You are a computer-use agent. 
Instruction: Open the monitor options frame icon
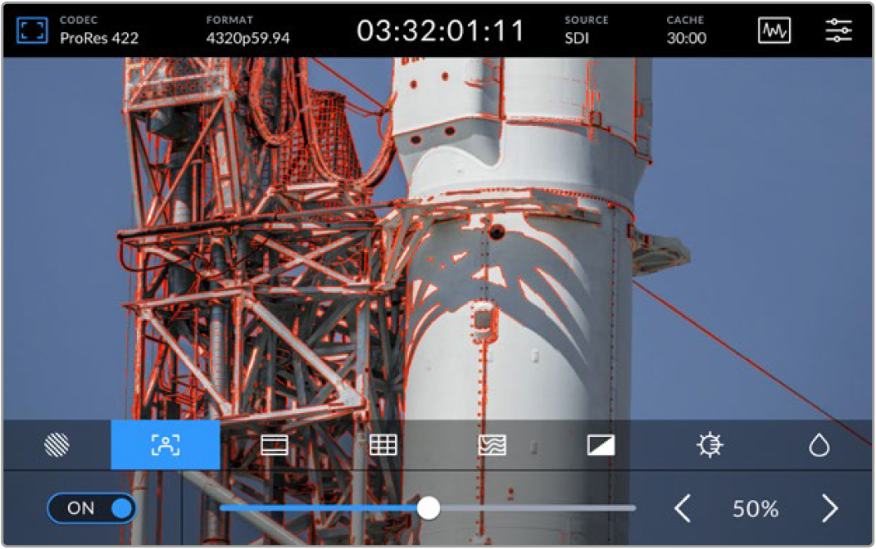click(x=32, y=30)
